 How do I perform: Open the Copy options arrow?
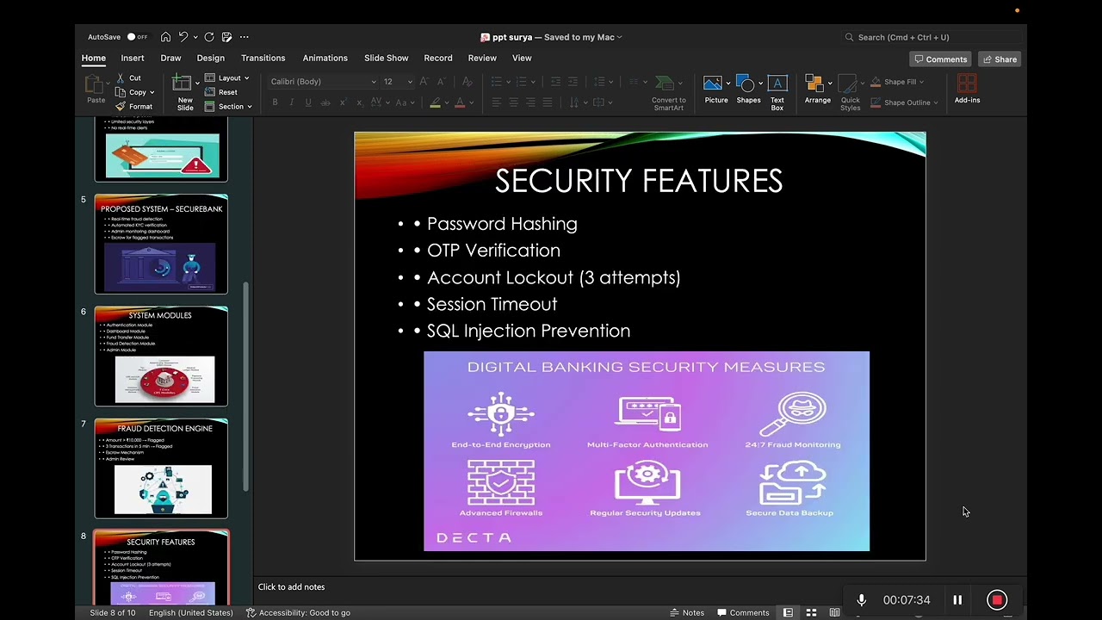click(152, 92)
